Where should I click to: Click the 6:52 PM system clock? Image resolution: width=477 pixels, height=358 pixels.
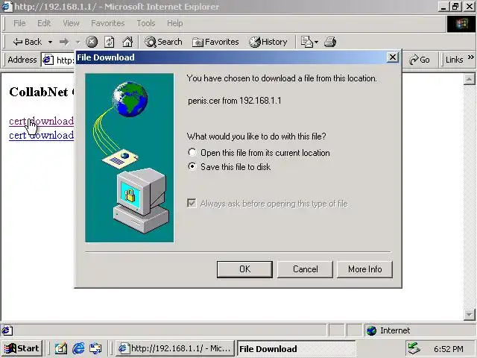point(449,349)
